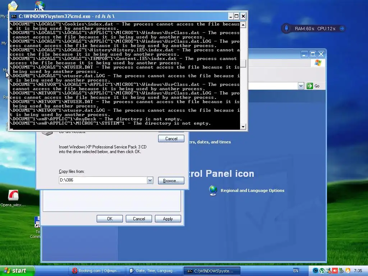Viewport: 368px width, 276px height.
Task: Click the Regional and Language Options globe icon
Action: point(213,190)
